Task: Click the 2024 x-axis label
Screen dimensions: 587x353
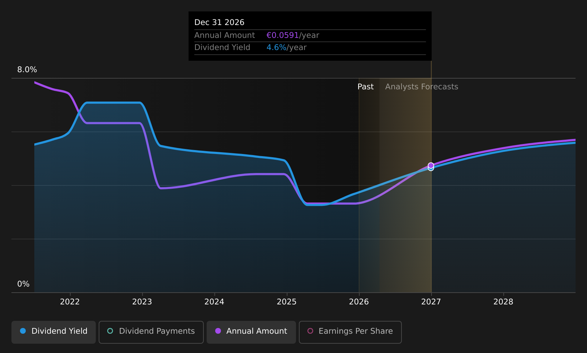Action: [214, 302]
